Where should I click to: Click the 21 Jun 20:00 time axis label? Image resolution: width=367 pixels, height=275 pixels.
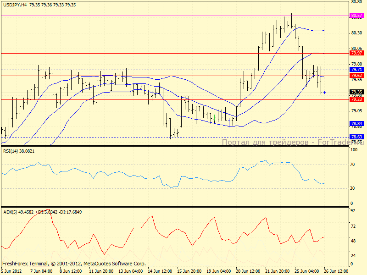[278, 271]
